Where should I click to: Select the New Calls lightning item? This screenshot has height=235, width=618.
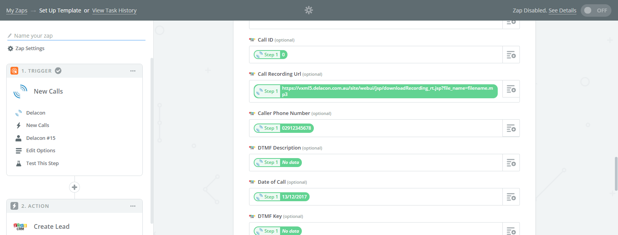pyautogui.click(x=38, y=125)
